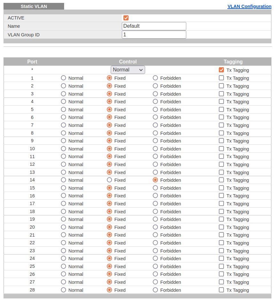Enable Tx Tagging on port 1

coord(221,78)
